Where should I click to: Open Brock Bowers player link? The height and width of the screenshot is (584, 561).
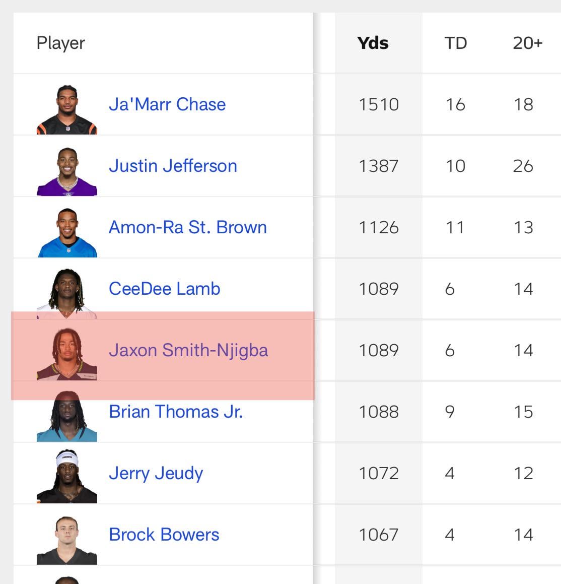[x=164, y=535]
